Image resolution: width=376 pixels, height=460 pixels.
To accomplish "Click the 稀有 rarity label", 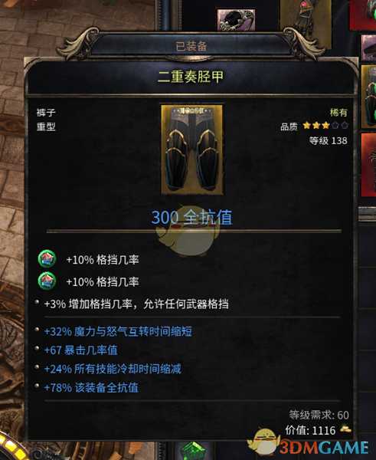I will (338, 112).
